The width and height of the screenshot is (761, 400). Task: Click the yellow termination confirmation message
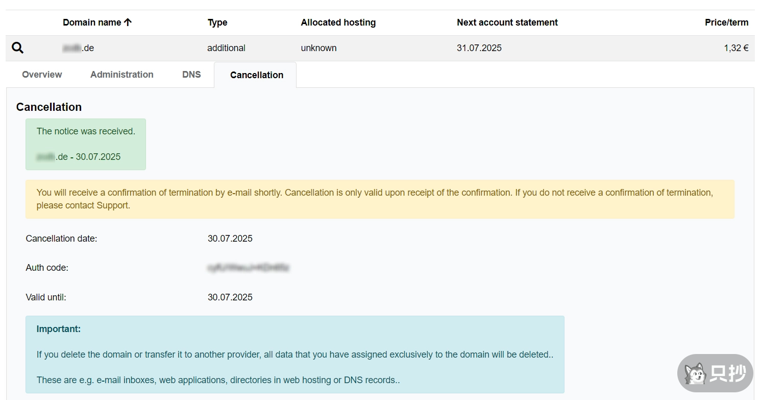click(380, 199)
